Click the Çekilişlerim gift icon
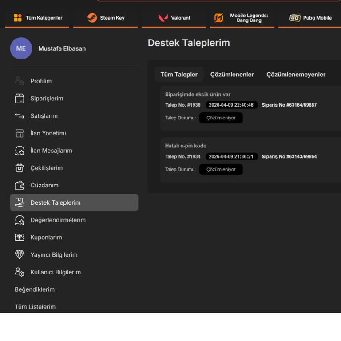The height and width of the screenshot is (341, 341). [x=20, y=168]
